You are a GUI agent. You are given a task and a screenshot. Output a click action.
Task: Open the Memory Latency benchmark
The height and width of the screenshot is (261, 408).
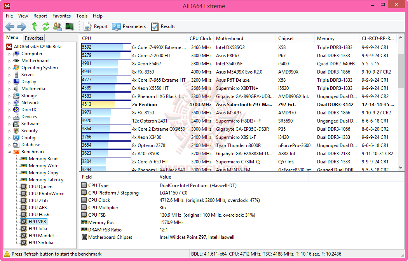point(46,180)
